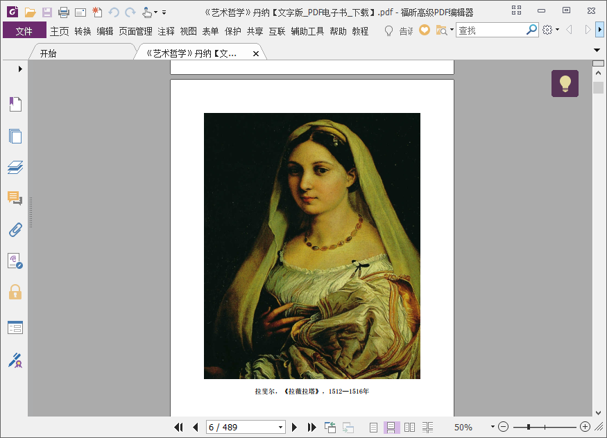This screenshot has width=607, height=438.
Task: Go to the previous page
Action: (196, 427)
